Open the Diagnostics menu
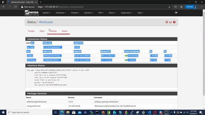Screen dimensions: 205x115 point(127,13)
